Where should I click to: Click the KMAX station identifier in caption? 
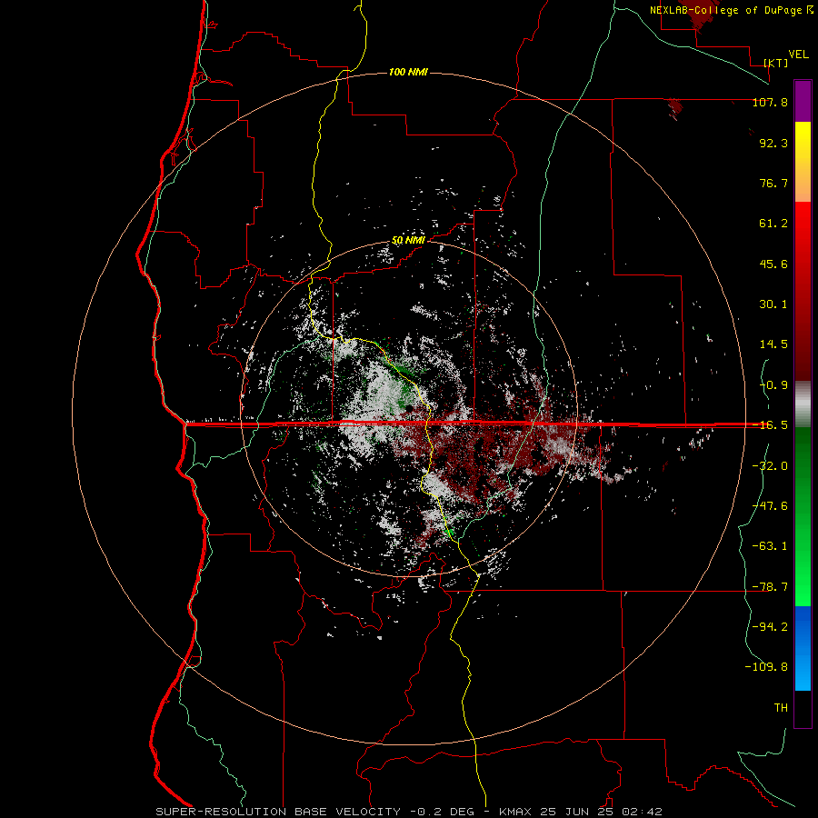pos(517,812)
